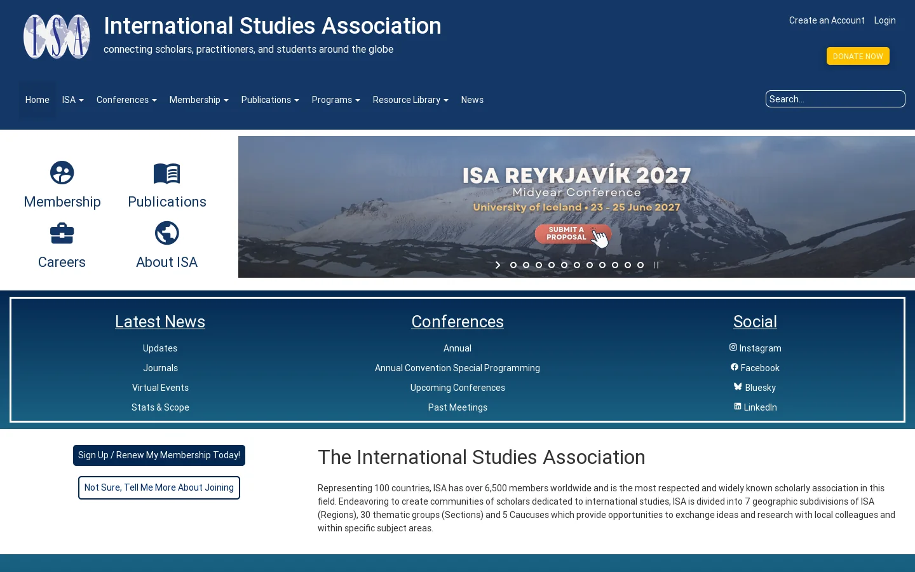Focus the Search input field

835,99
